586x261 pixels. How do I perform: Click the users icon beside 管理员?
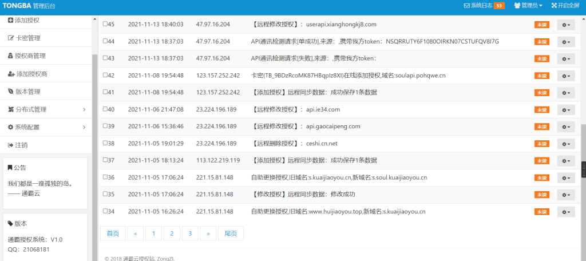click(517, 5)
